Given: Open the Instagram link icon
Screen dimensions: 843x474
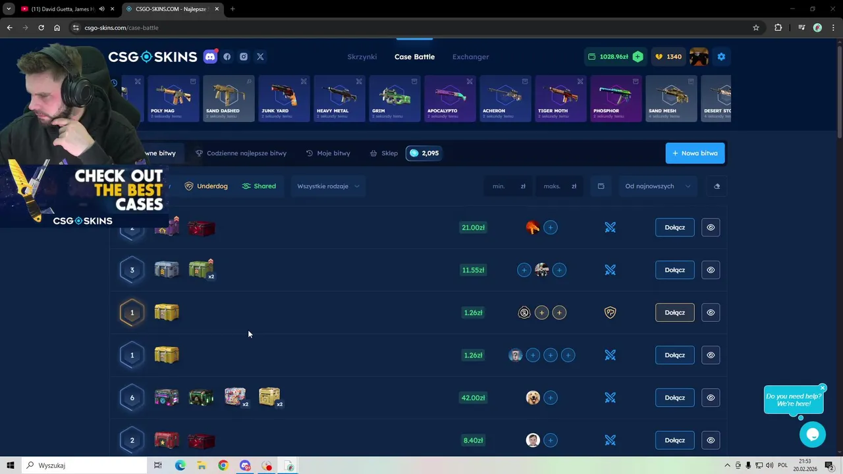Looking at the screenshot, I should tap(244, 57).
